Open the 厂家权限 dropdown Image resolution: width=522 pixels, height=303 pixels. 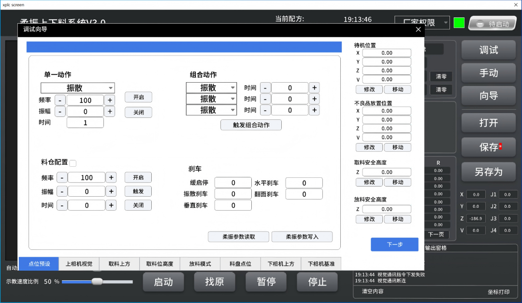[x=422, y=23]
